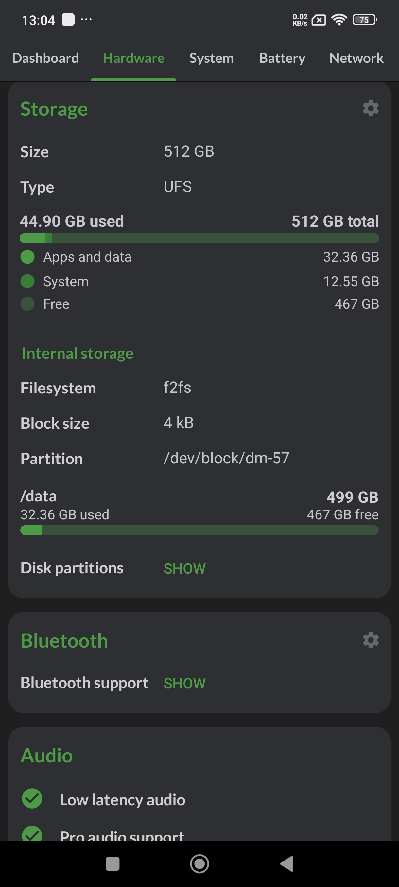Tap the recent apps square button
This screenshot has width=399, height=887.
[x=112, y=863]
